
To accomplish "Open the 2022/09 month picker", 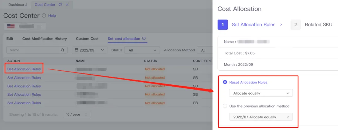I will (89, 50).
